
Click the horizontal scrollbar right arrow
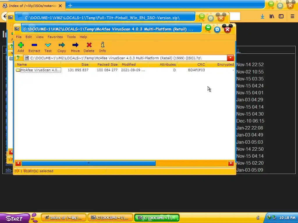(231, 163)
